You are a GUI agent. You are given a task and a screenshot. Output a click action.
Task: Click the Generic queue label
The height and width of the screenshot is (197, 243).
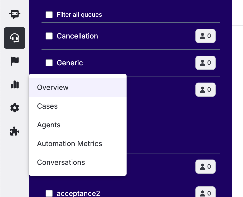point(70,63)
